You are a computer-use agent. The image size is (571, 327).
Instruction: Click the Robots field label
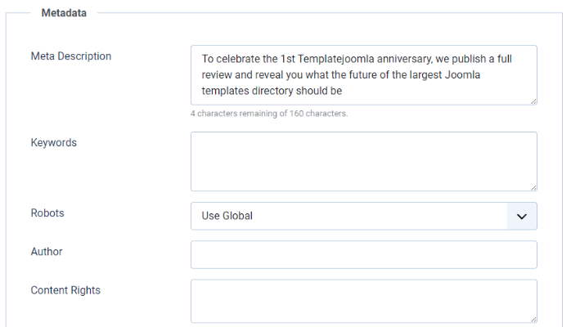pyautogui.click(x=47, y=213)
